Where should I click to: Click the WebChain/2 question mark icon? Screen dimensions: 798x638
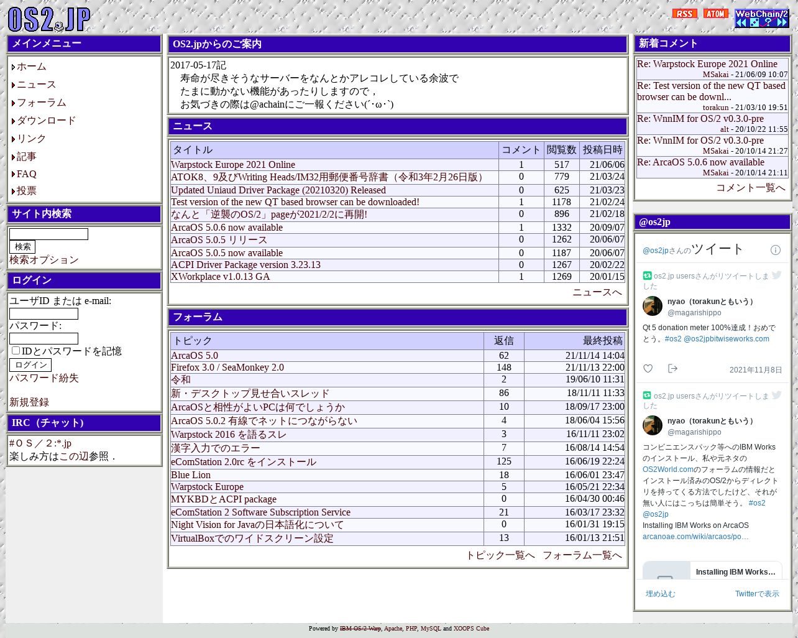coord(768,22)
